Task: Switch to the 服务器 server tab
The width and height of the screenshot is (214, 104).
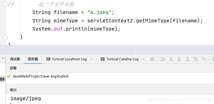Action: pos(33,59)
